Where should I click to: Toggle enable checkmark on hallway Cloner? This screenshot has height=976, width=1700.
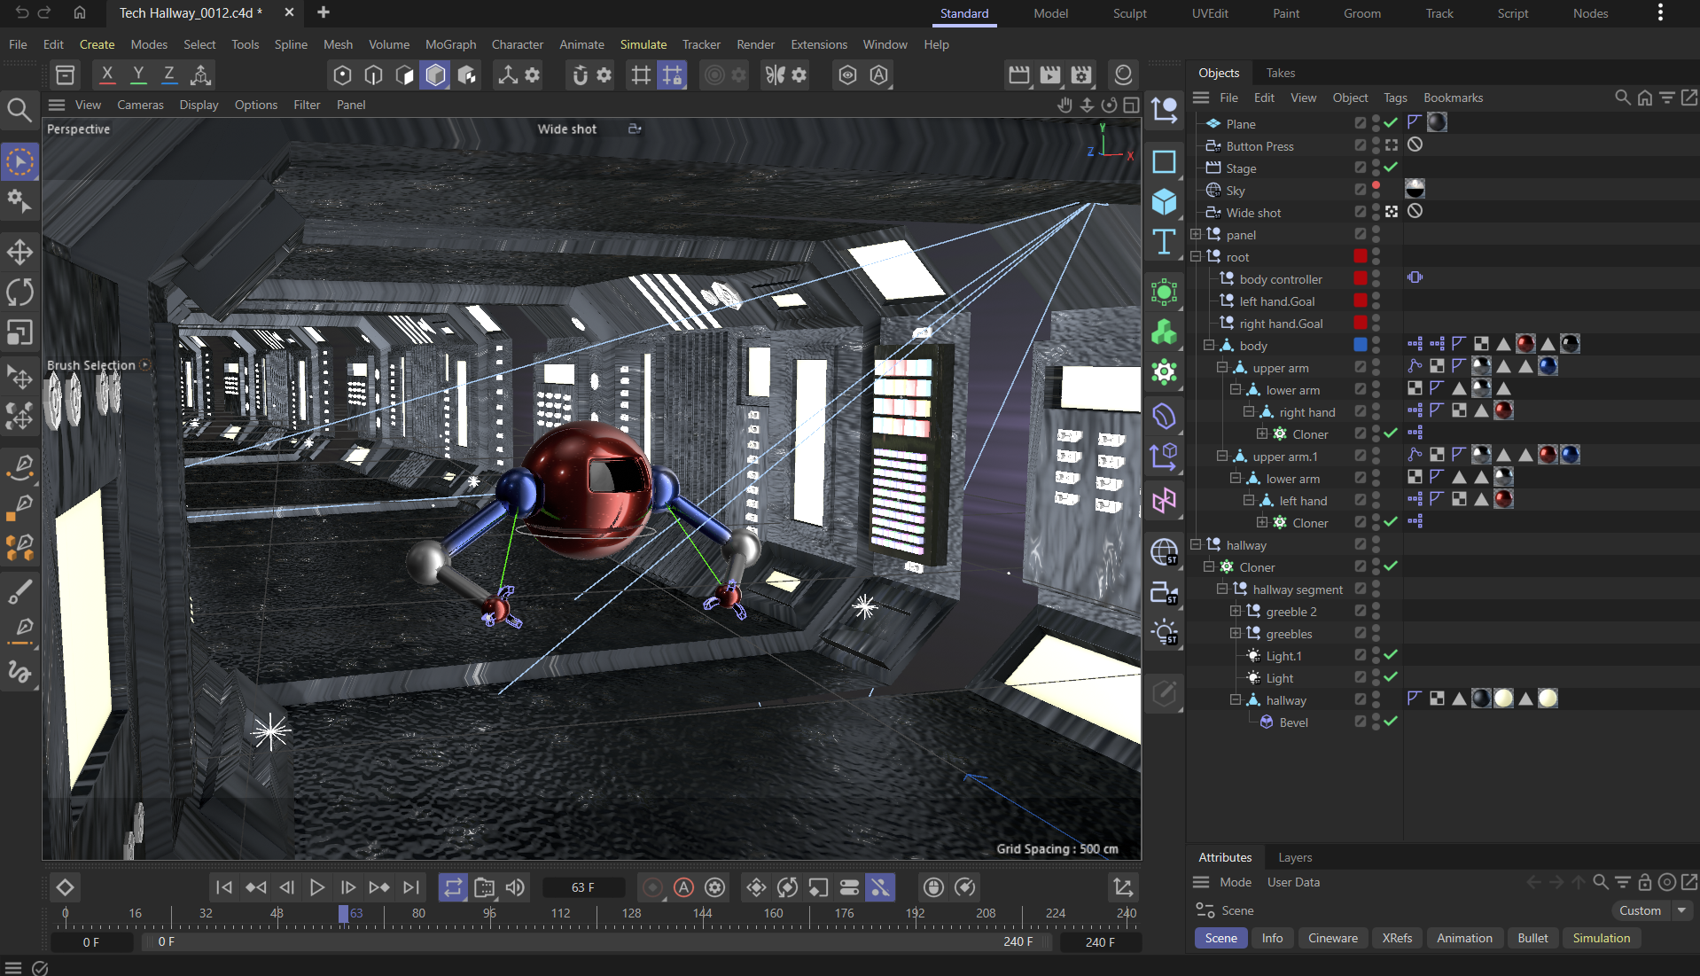pos(1391,566)
